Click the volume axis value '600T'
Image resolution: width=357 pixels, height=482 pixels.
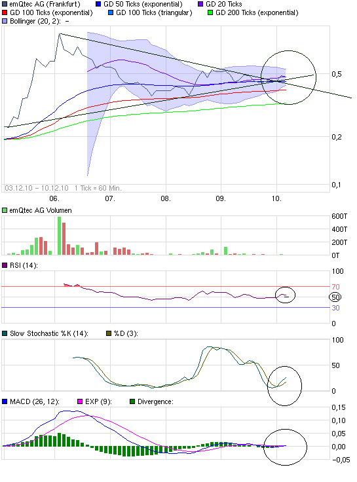pos(339,216)
